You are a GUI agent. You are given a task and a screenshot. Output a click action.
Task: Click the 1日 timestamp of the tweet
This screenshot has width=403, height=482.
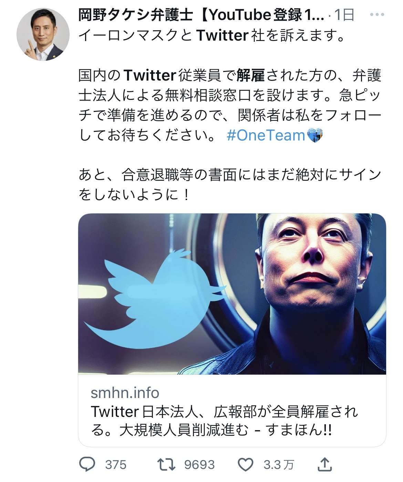[344, 15]
